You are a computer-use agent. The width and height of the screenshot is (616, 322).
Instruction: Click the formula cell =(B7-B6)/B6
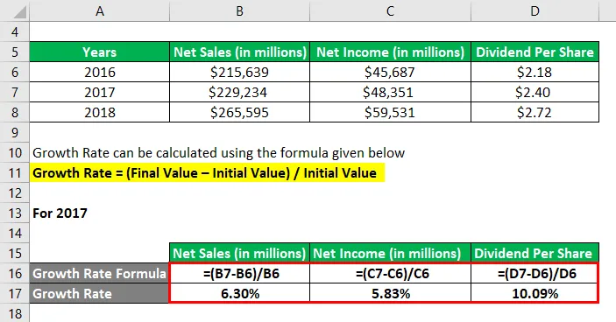tap(239, 273)
